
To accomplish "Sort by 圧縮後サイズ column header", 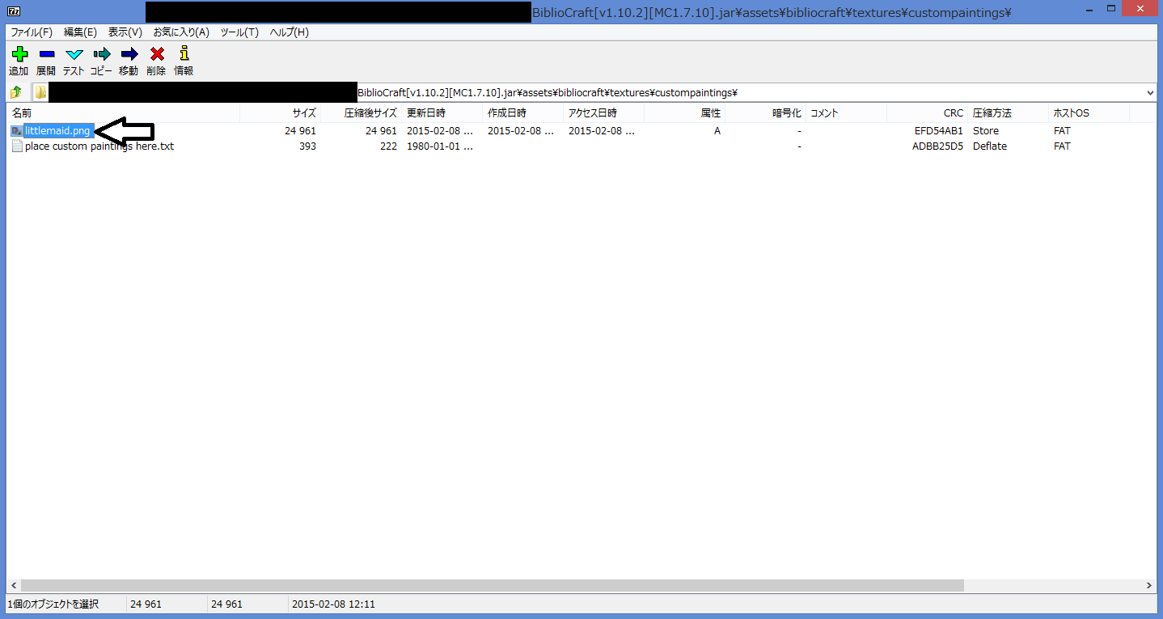I will click(361, 113).
